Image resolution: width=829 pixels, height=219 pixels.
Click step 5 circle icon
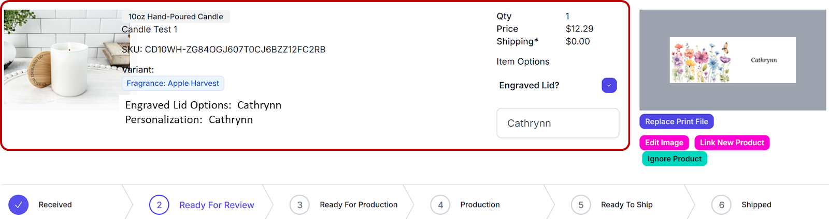pos(581,205)
